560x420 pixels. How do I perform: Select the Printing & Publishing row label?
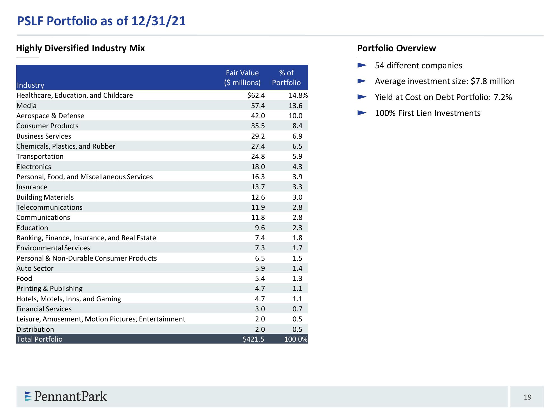tap(50, 289)
